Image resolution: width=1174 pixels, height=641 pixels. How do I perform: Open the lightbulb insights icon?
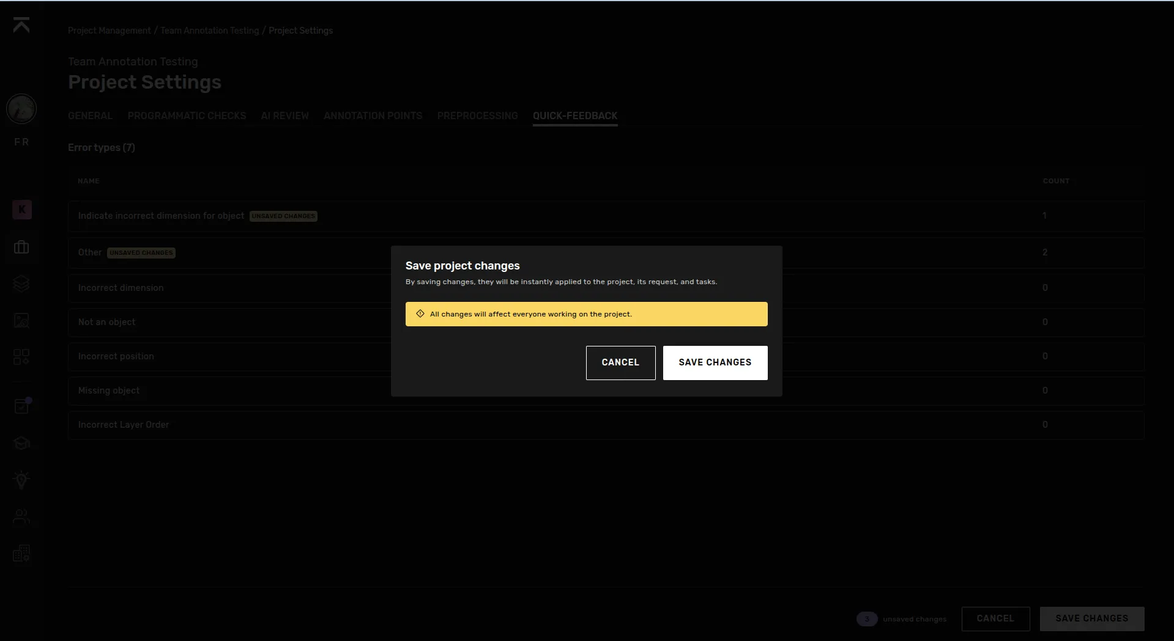(21, 480)
